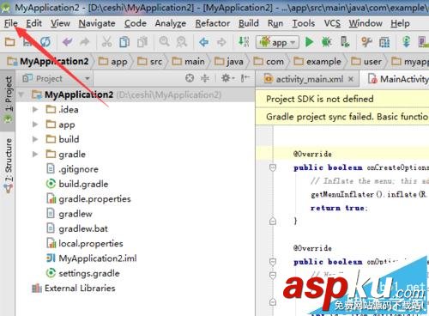Open the app run configuration dropdown
Image resolution: width=429 pixels, height=316 pixels.
pos(277,42)
